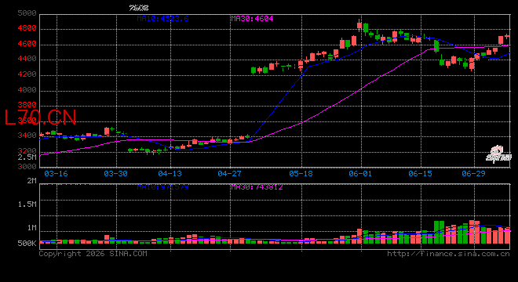Select the 04-27 date label
This screenshot has height=282, width=518.
click(x=230, y=173)
